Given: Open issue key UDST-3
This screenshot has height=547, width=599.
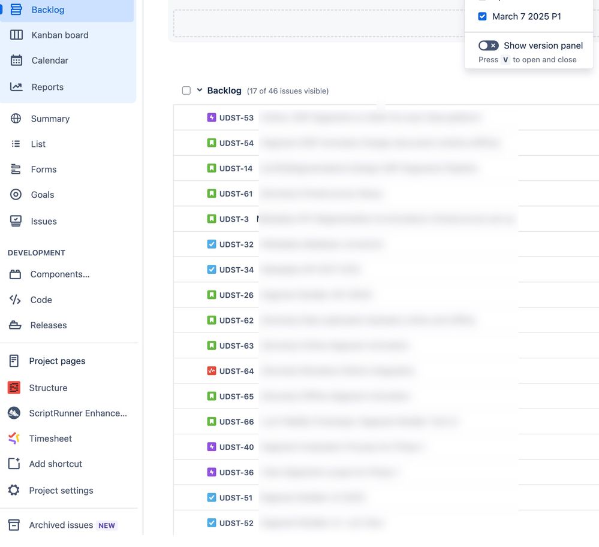Looking at the screenshot, I should (234, 219).
